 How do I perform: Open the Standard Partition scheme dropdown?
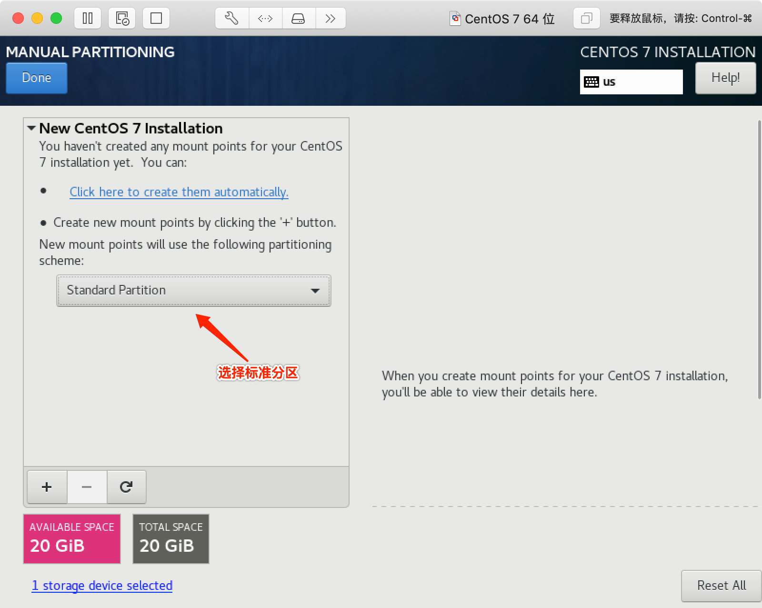pos(194,290)
